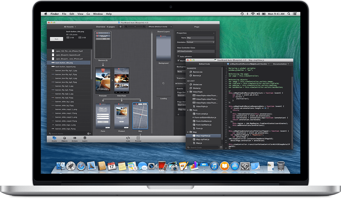Open the Layers panel icon

(85, 139)
